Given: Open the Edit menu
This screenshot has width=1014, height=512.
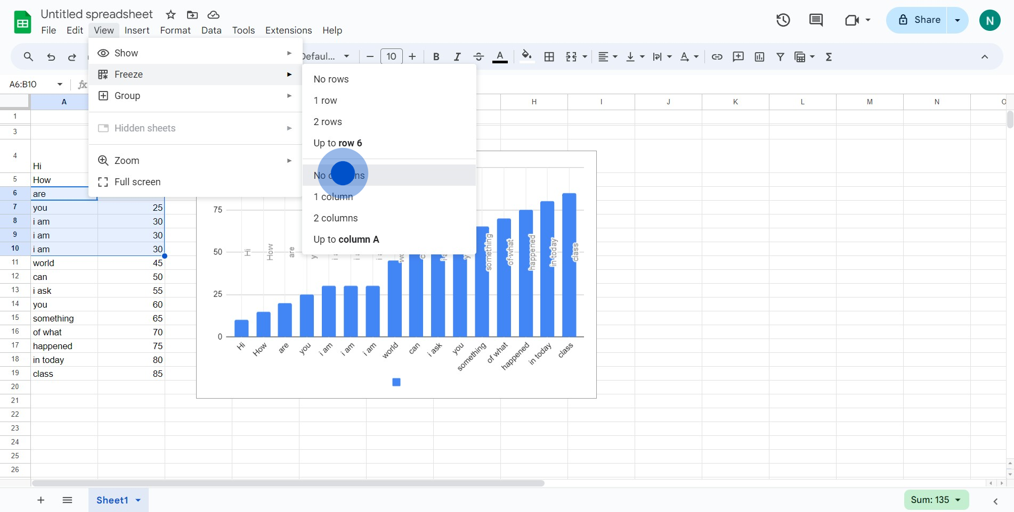Looking at the screenshot, I should pyautogui.click(x=75, y=30).
